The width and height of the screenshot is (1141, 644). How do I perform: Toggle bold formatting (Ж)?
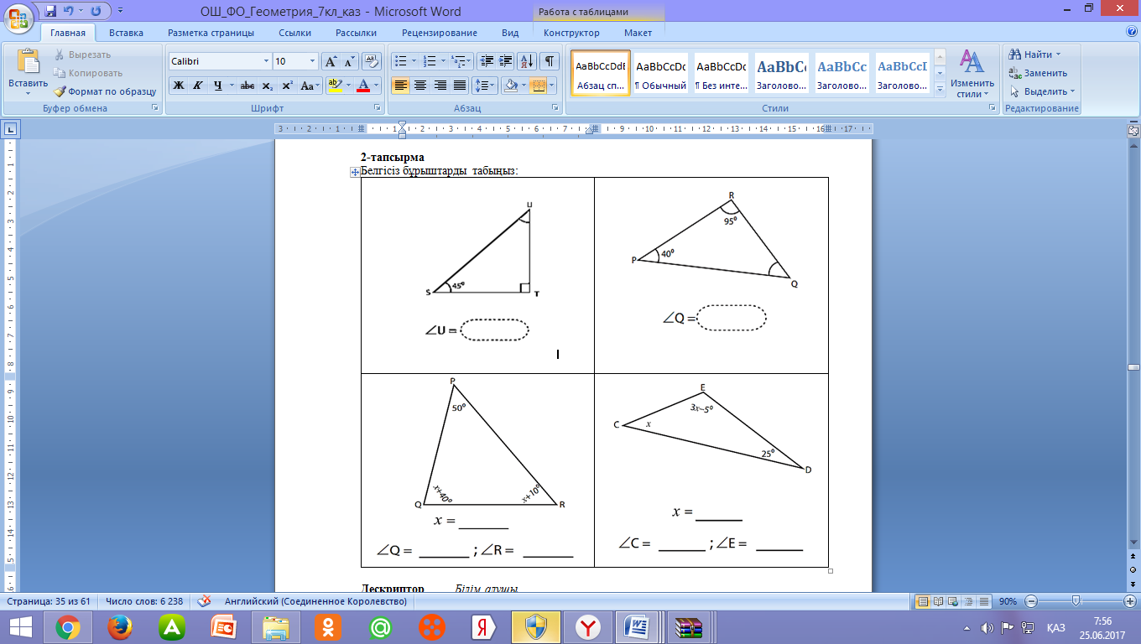pos(178,86)
